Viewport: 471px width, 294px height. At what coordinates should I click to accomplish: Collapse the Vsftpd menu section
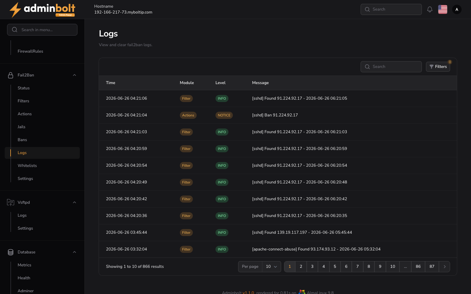tap(74, 202)
